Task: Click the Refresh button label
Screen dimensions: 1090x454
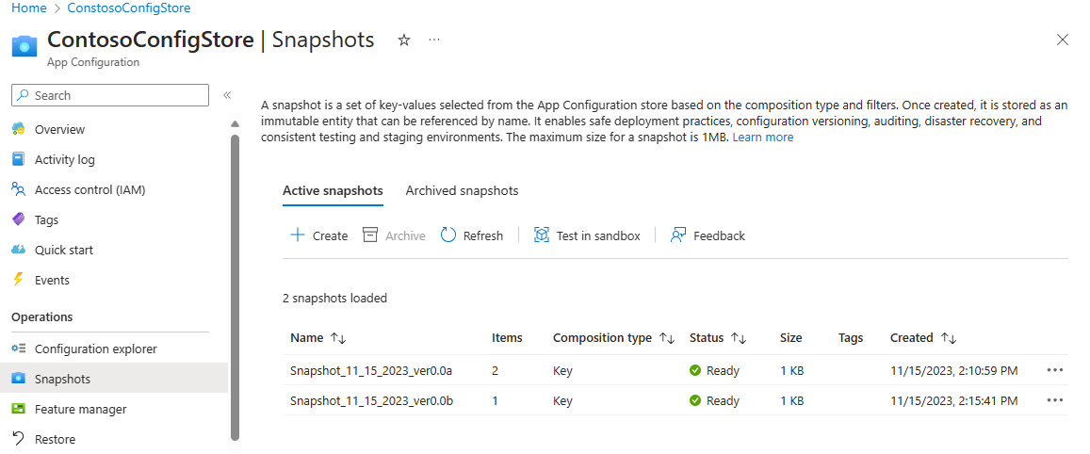Action: point(483,235)
